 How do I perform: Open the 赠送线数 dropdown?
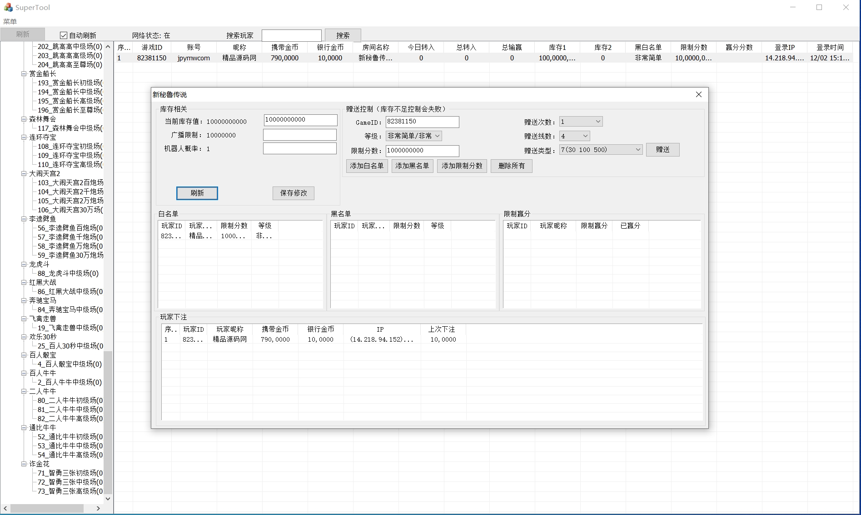(x=574, y=136)
